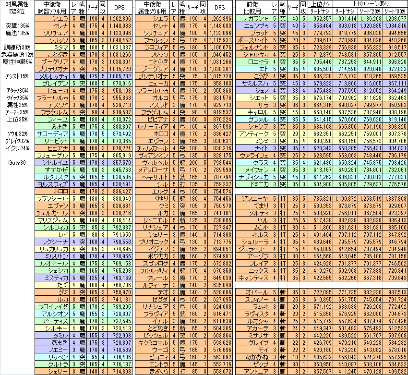Click the value 499,582
Viewport: 408px width, 375px height.
pyautogui.click(x=395, y=372)
